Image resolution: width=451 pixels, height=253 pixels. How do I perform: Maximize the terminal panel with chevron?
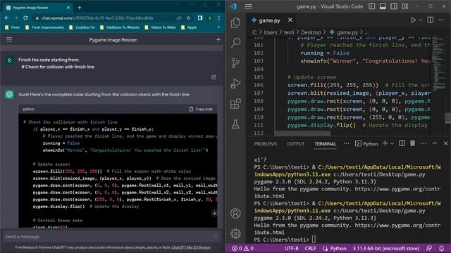click(435, 143)
